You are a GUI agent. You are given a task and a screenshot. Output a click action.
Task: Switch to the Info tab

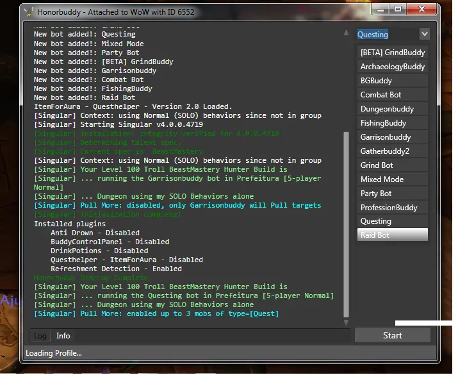pos(63,336)
